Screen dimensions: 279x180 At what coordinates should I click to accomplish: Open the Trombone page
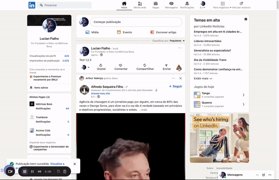click(x=42, y=117)
